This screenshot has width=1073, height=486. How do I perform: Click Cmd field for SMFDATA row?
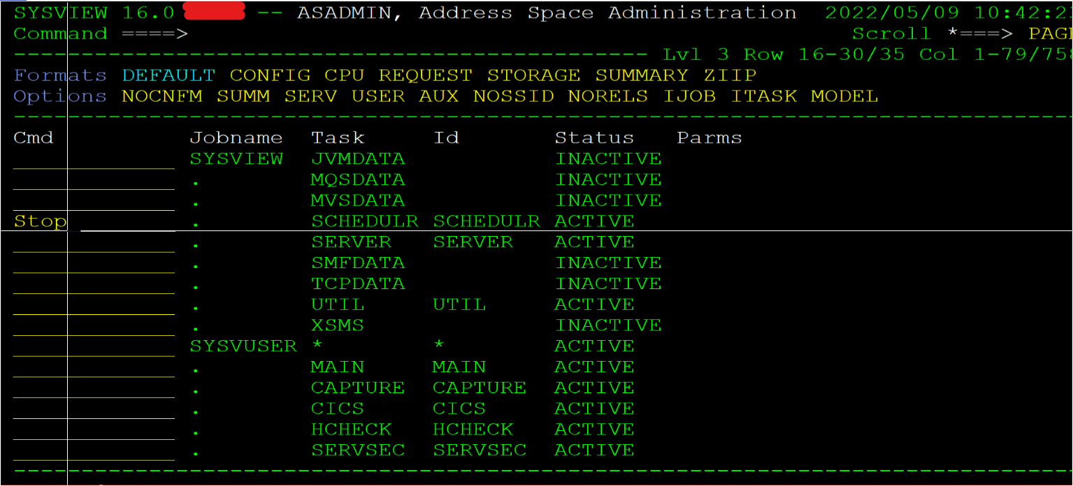pyautogui.click(x=94, y=263)
